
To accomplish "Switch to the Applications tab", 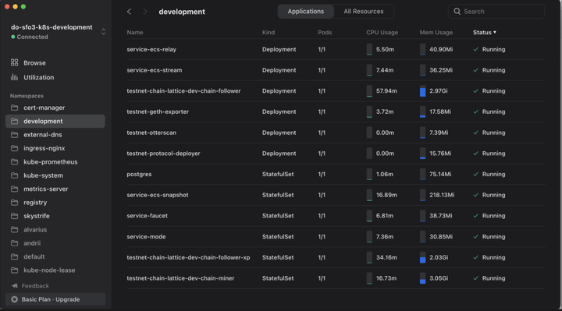I will click(306, 12).
